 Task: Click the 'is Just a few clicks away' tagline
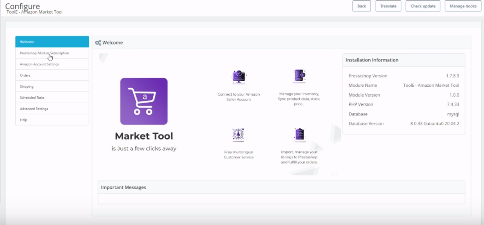pyautogui.click(x=144, y=148)
